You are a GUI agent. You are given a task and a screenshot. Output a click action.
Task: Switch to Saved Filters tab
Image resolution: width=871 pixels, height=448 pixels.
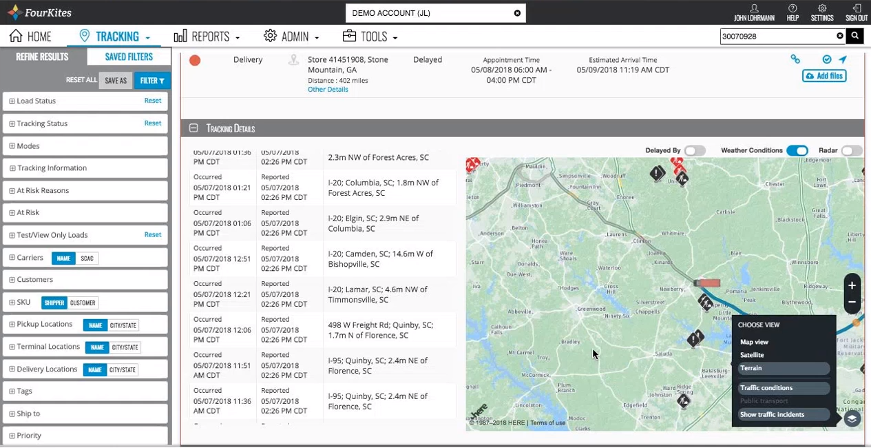tap(129, 57)
